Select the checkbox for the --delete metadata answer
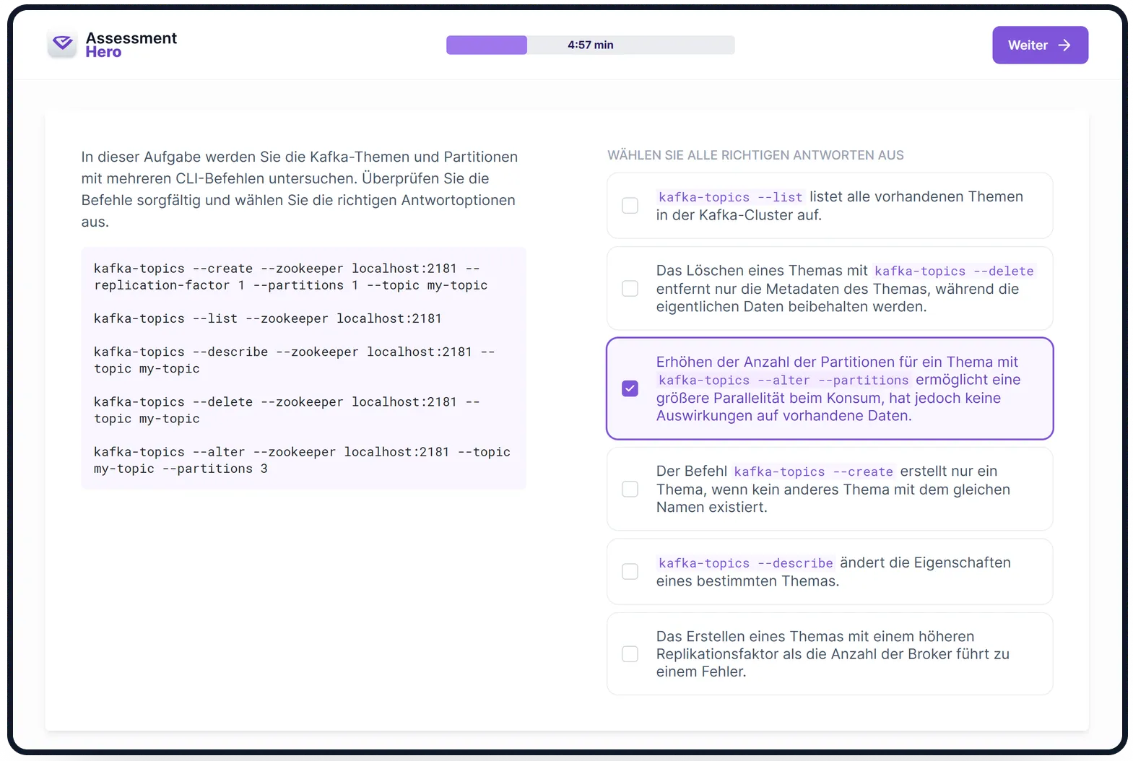Screen dimensions: 1133x761 pyautogui.click(x=630, y=289)
